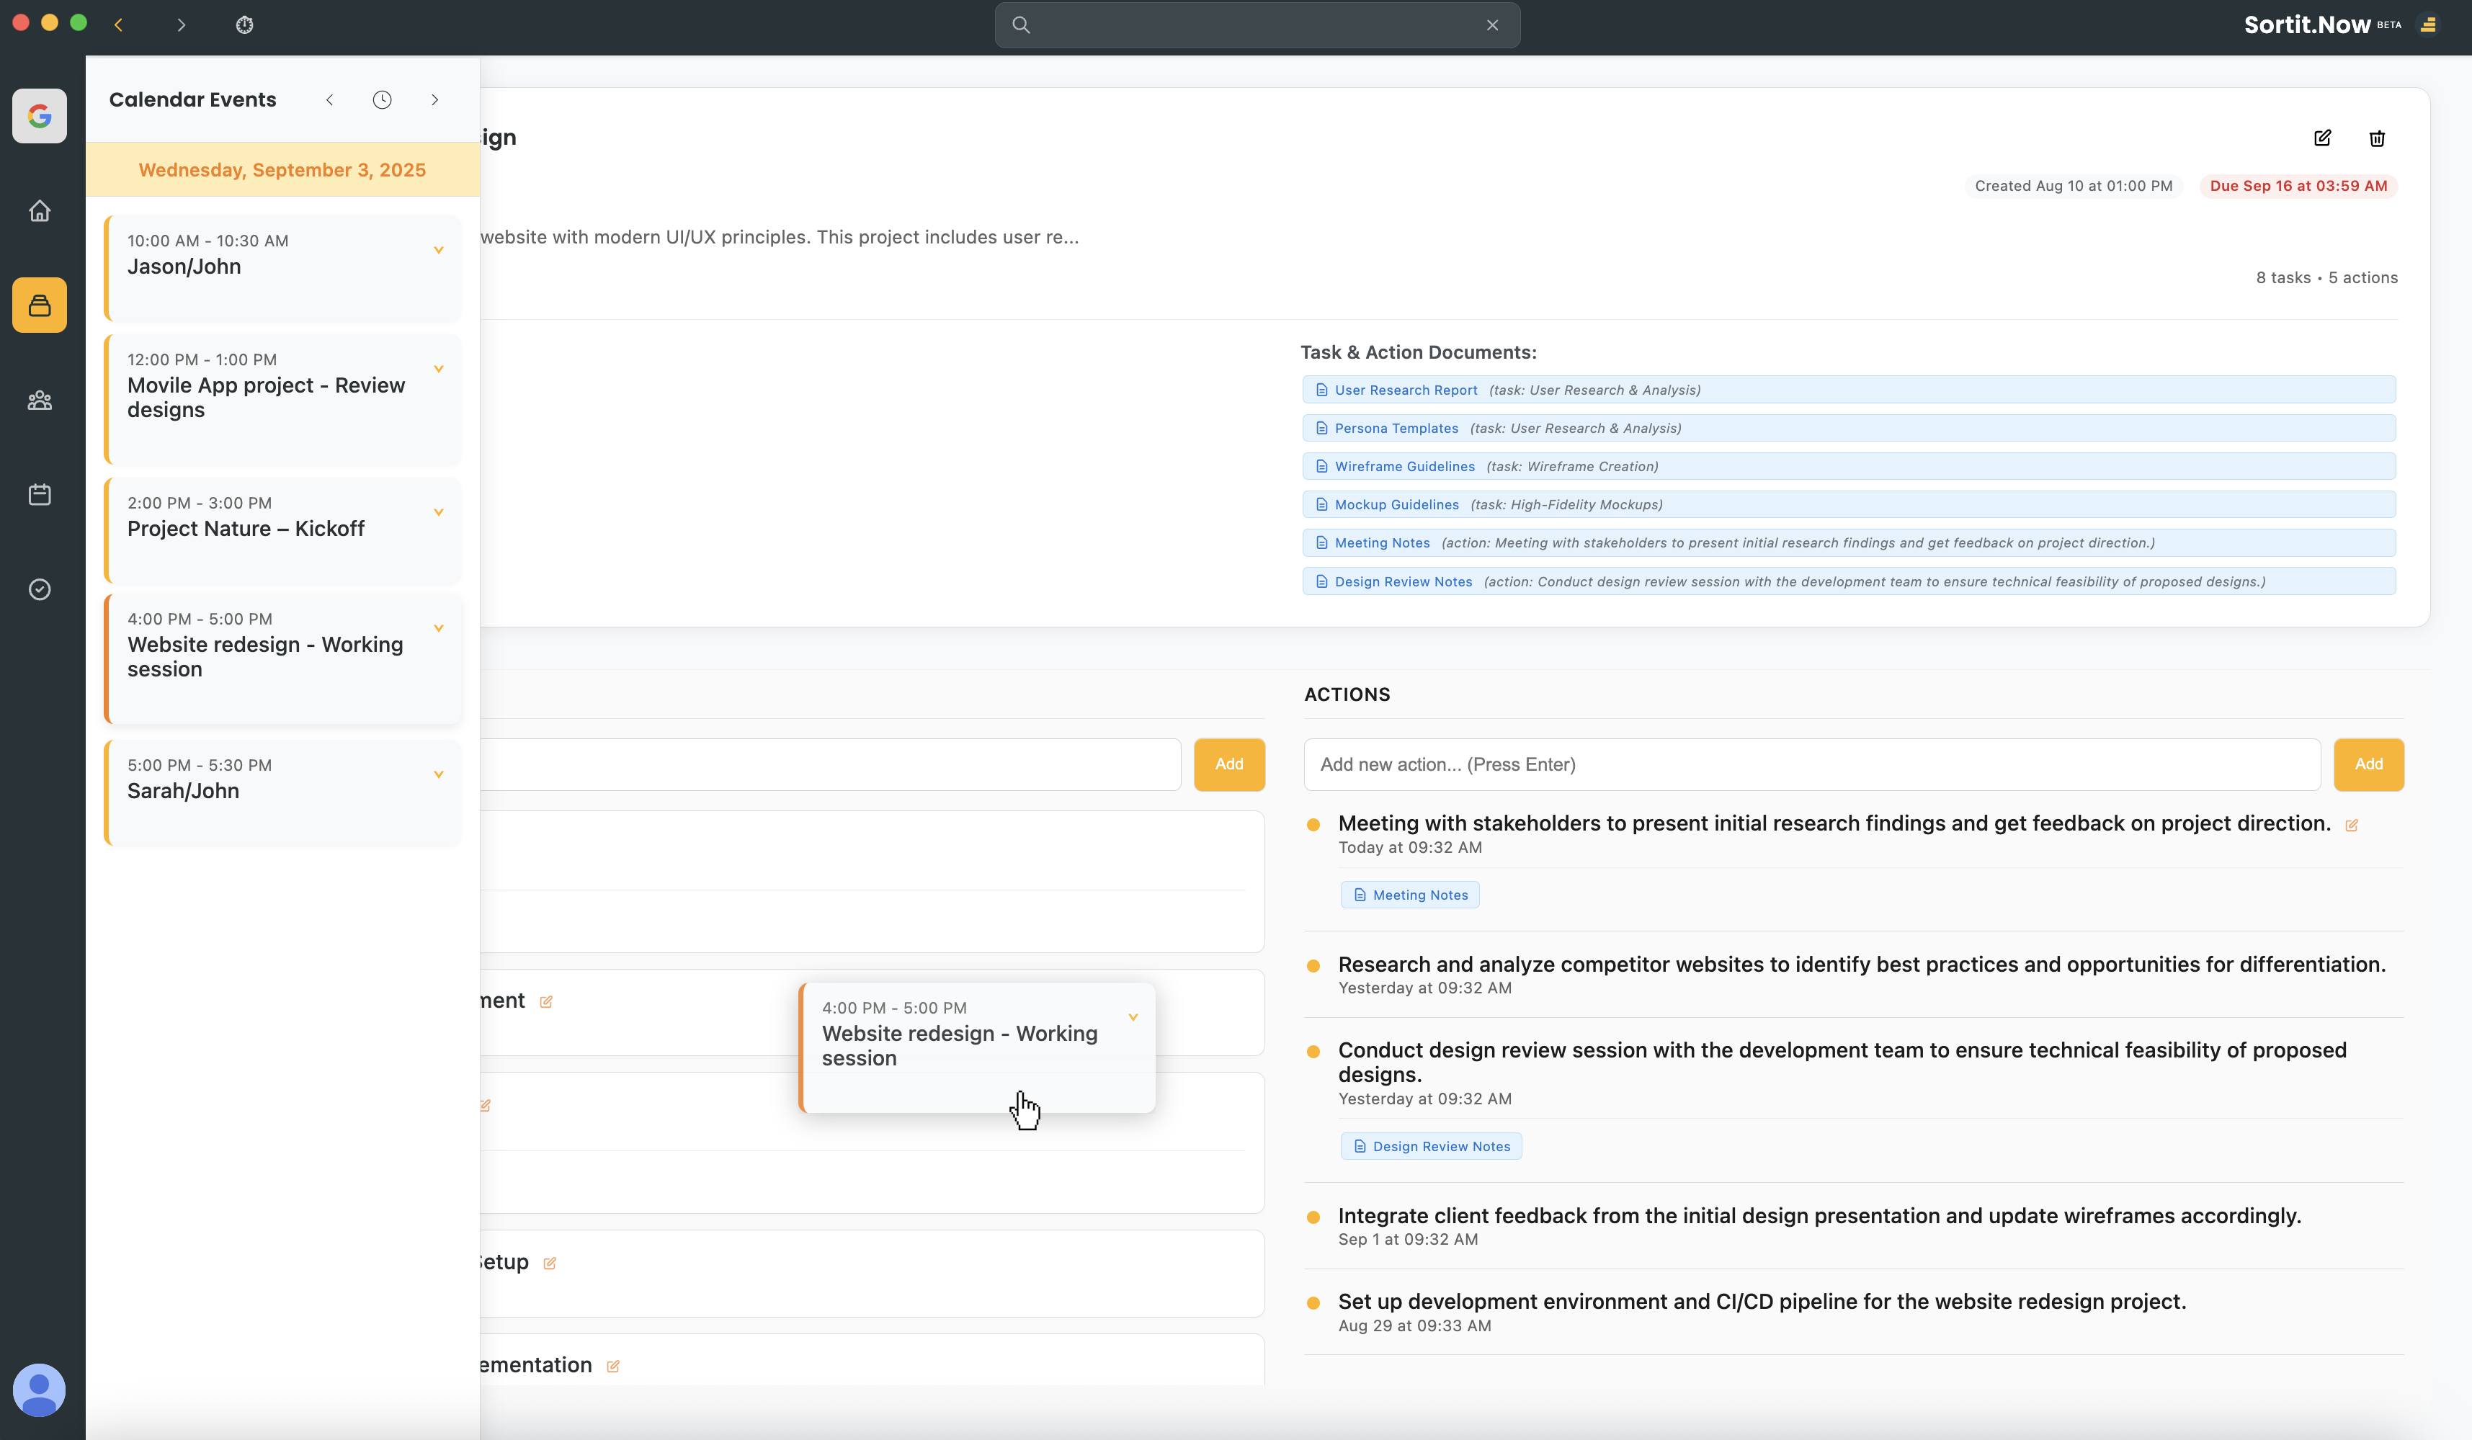
Task: Go to the Home sidebar icon
Action: [39, 211]
